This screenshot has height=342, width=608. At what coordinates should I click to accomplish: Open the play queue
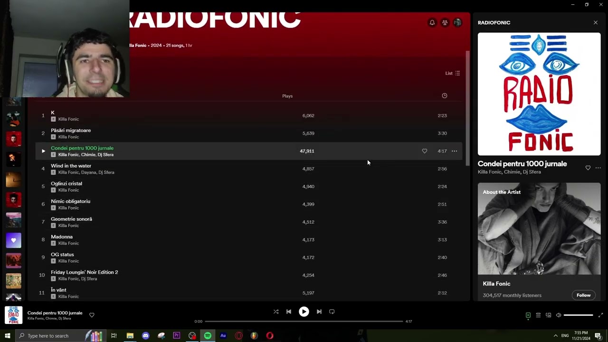(538, 315)
